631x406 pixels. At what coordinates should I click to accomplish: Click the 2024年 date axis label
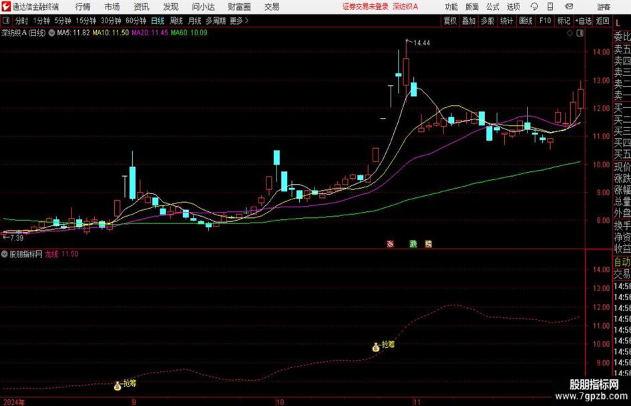[x=13, y=402]
